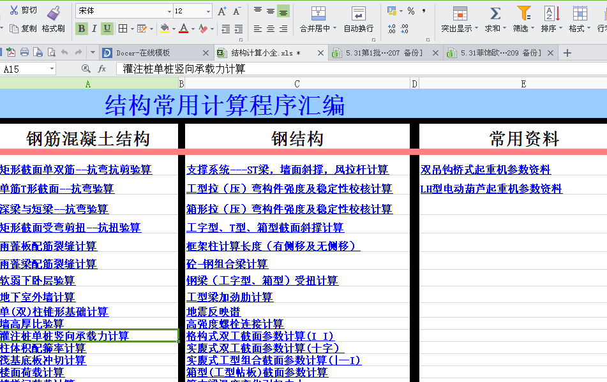Apply middle vertical alignment
The height and width of the screenshot is (382, 607).
pos(271,11)
